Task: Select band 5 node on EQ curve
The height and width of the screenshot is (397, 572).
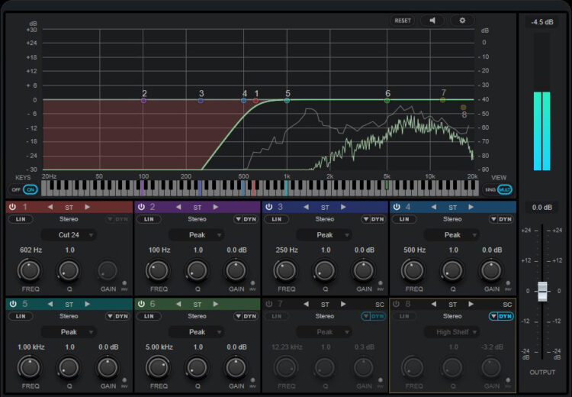Action: (x=287, y=100)
